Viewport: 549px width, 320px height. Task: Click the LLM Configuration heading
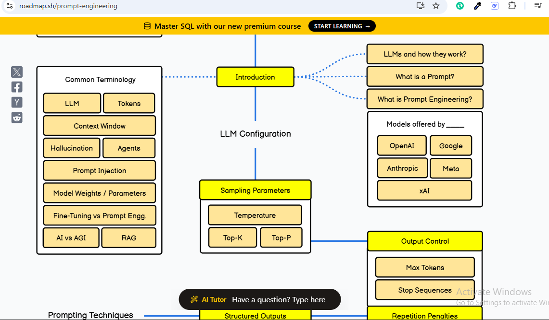(x=255, y=134)
